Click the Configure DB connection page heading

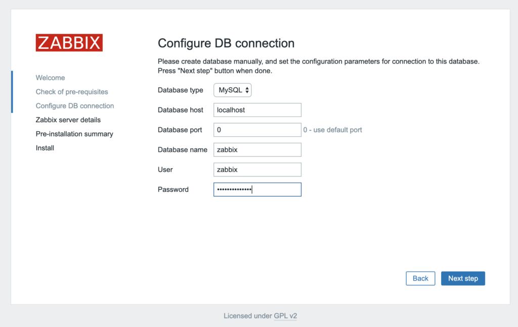[226, 43]
